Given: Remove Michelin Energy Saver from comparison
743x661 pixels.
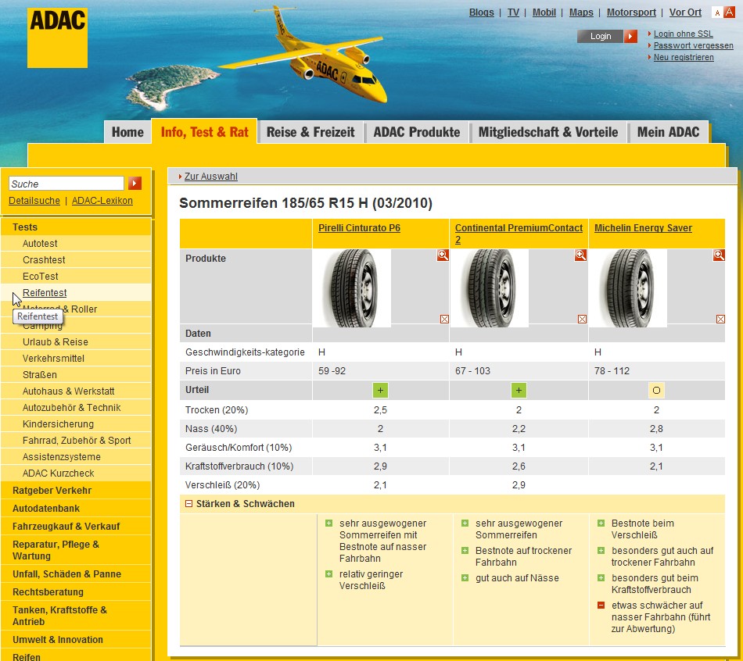Looking at the screenshot, I should [x=721, y=319].
